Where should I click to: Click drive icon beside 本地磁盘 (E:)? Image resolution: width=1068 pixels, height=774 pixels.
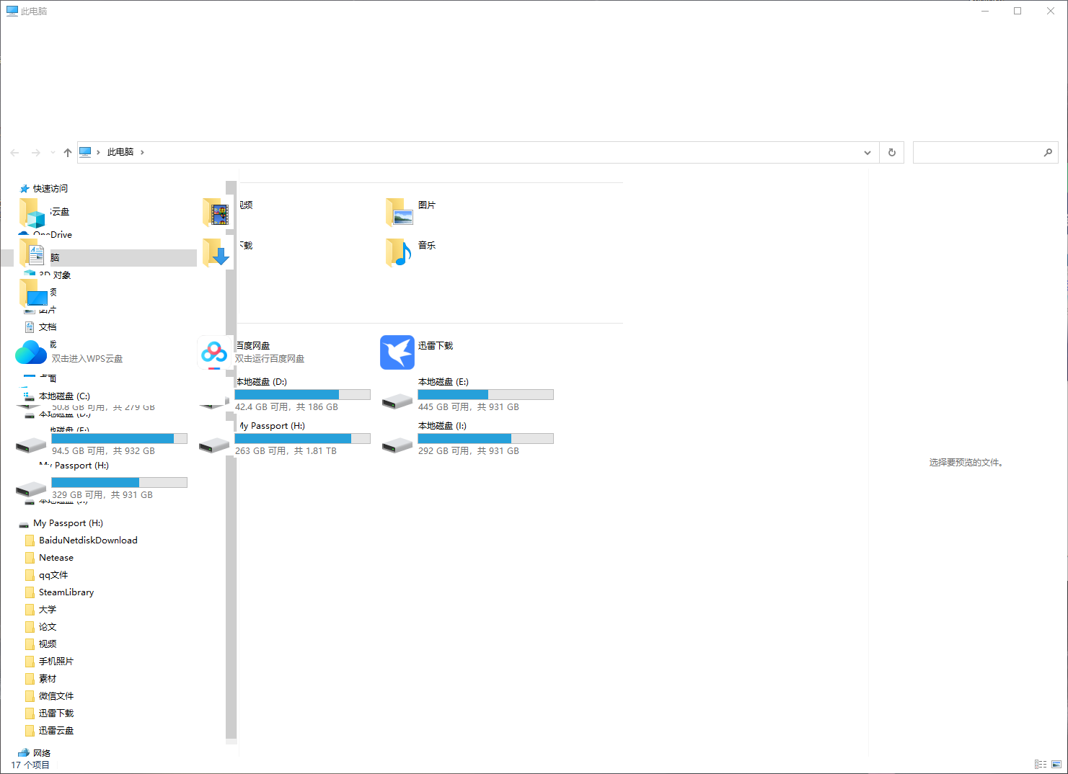(397, 401)
